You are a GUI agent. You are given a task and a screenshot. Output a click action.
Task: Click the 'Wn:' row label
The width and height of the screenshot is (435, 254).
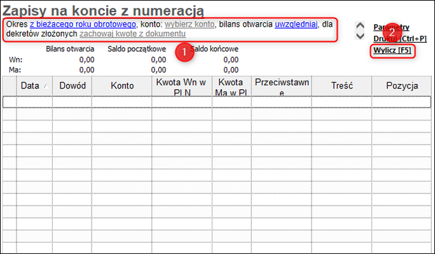point(15,60)
